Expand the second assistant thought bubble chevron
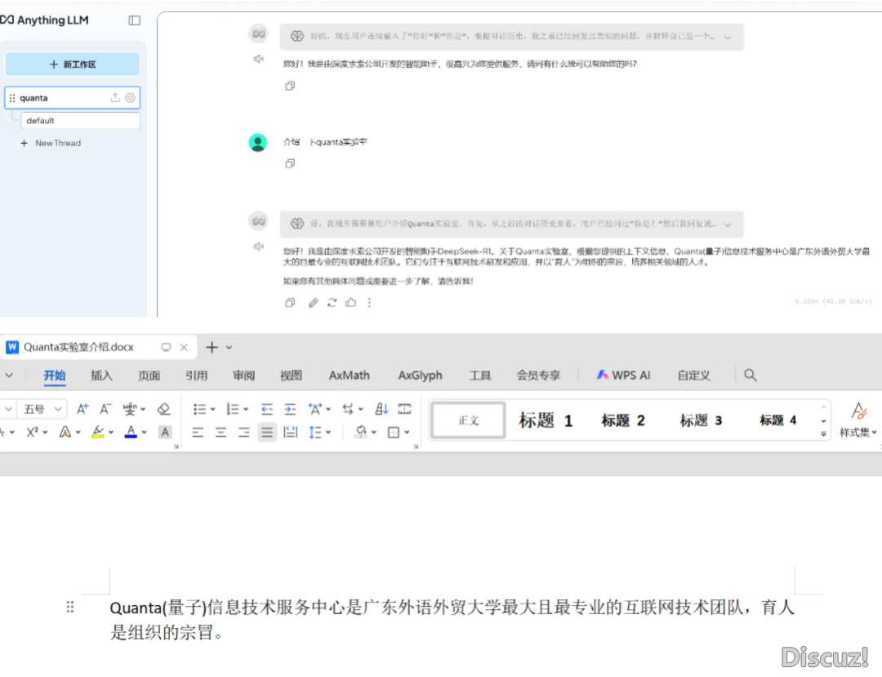 tap(728, 225)
